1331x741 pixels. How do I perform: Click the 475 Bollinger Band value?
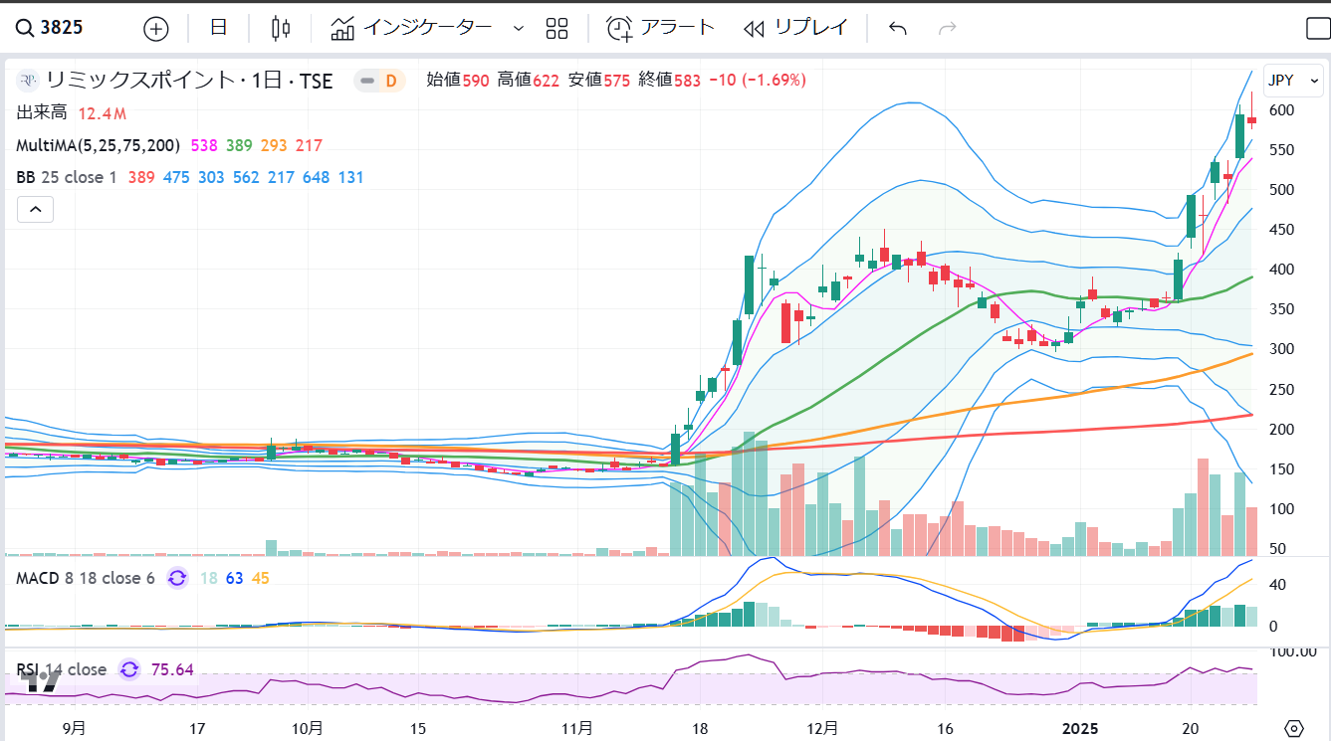click(176, 177)
